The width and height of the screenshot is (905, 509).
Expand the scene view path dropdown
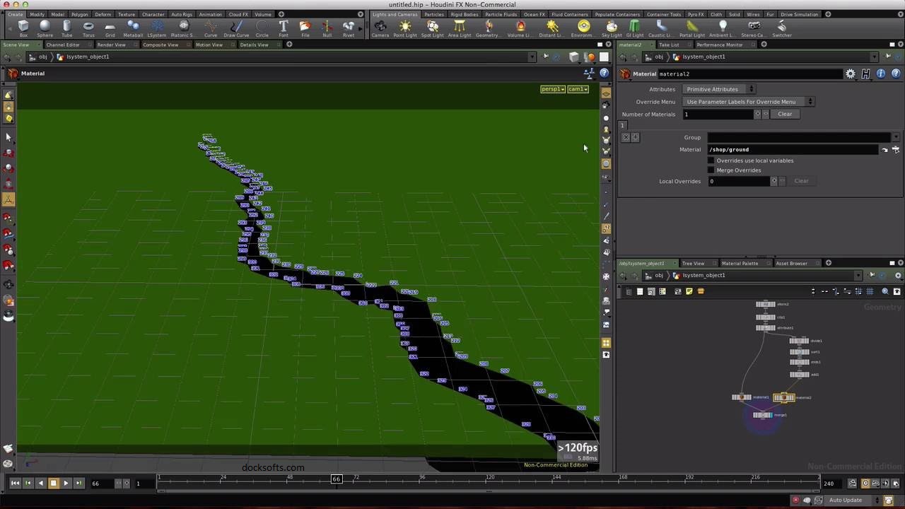[532, 57]
